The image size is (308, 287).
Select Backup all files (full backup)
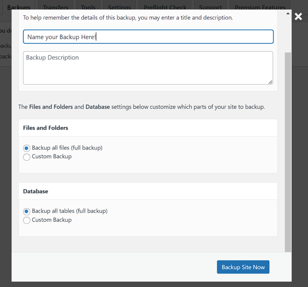pyautogui.click(x=27, y=148)
